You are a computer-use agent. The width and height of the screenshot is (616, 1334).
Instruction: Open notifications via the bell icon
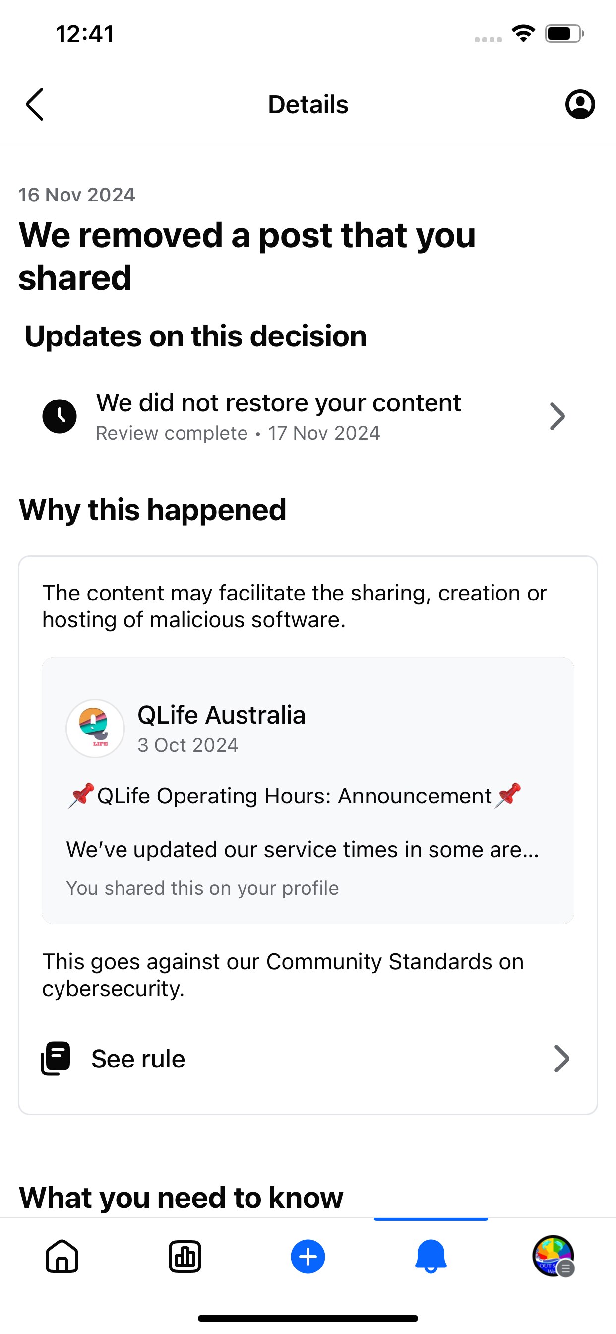coord(430,1255)
